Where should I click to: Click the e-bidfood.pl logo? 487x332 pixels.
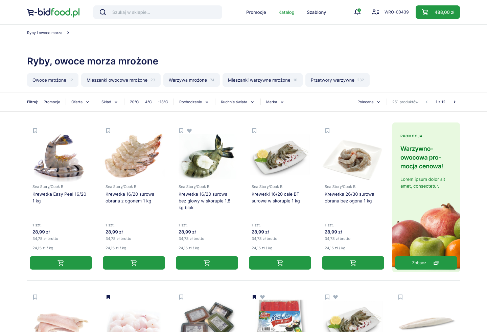coord(53,12)
